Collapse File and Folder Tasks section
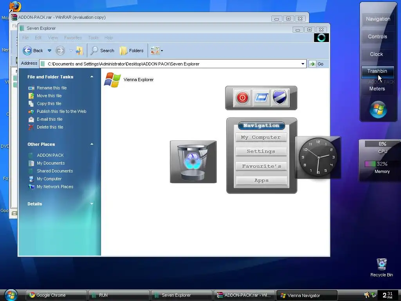Viewport: 401px width, 301px height. pos(92,77)
